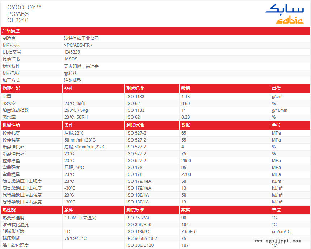Click manufacturer value 沙特基础工业公司
311x249 pixels.
(x=81, y=38)
